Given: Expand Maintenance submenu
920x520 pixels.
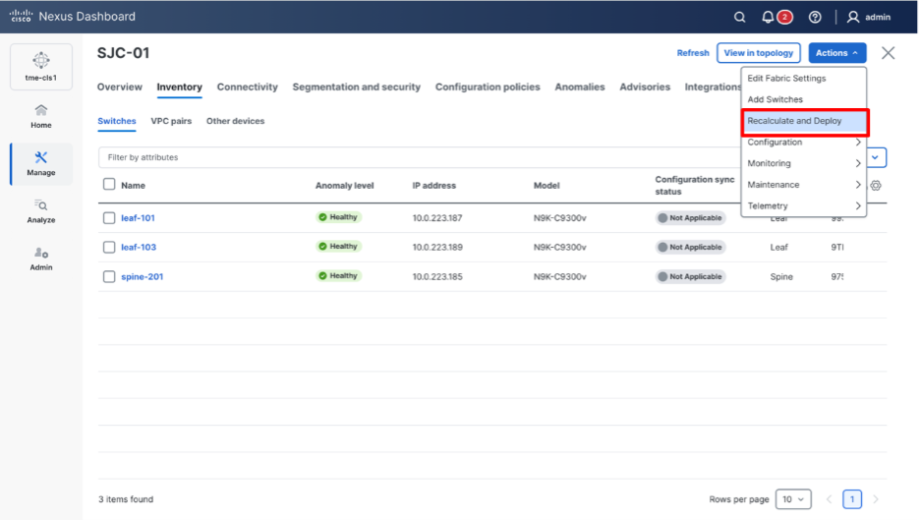Looking at the screenshot, I should 803,184.
